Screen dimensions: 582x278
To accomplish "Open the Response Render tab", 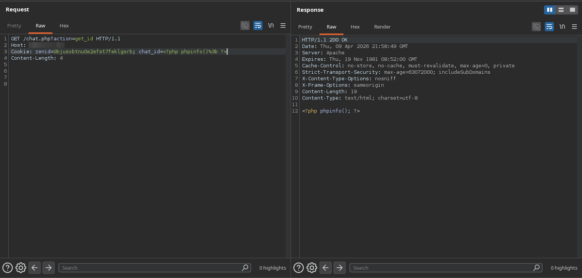I will [382, 27].
